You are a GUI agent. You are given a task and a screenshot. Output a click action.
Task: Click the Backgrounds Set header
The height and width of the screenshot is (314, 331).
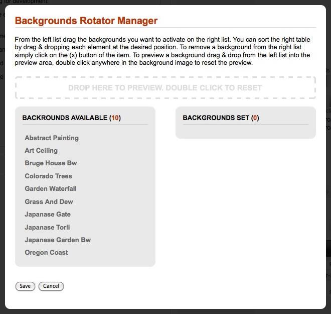pos(216,118)
